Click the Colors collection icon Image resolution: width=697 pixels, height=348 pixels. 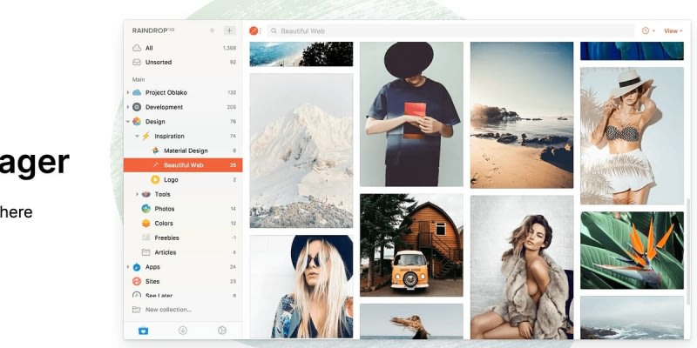coord(145,224)
